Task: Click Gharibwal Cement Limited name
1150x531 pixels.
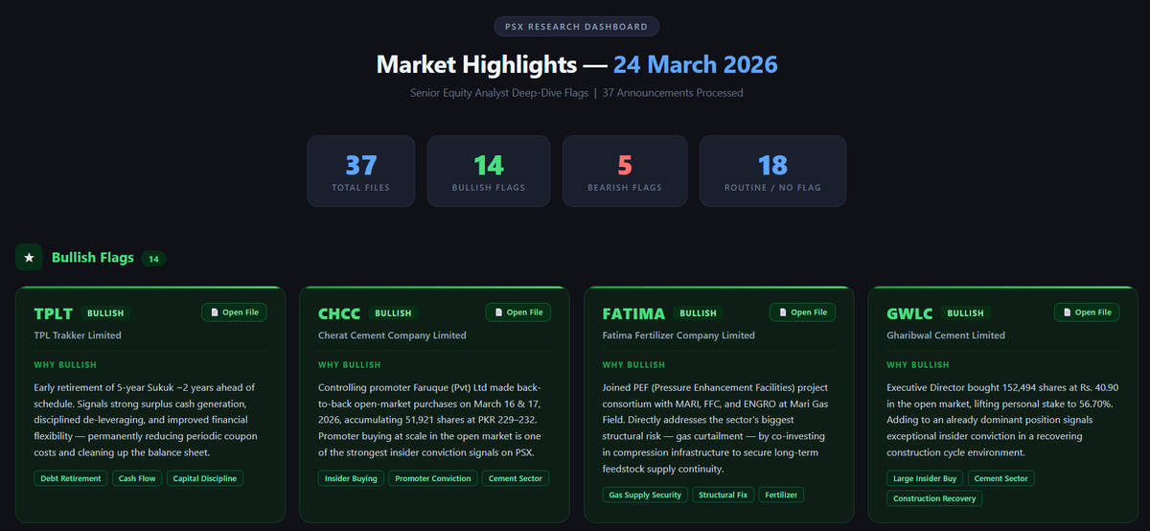Action: pyautogui.click(x=946, y=335)
